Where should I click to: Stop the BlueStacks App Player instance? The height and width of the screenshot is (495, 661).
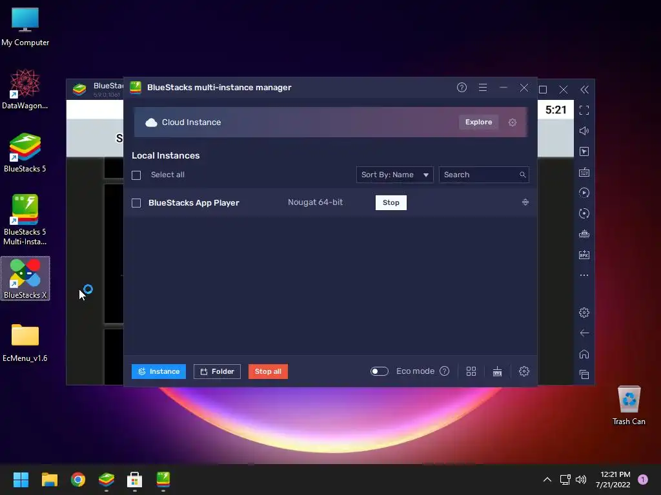tap(391, 202)
